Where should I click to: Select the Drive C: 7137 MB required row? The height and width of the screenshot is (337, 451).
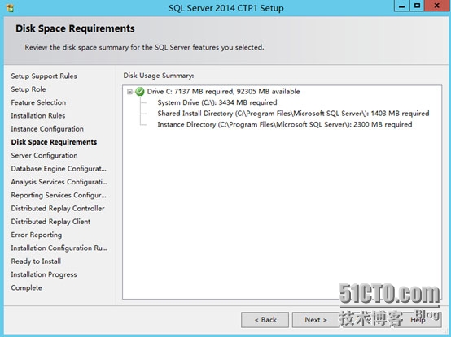223,92
